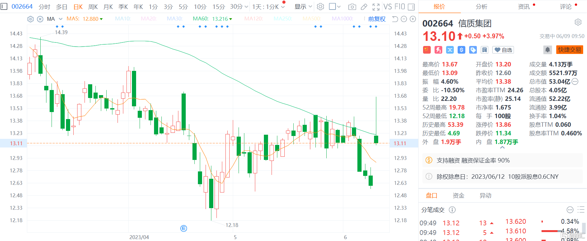This screenshot has height=241, width=587.
Task: Expand MA60 value green arrow dropdown
Action: tap(231, 19)
